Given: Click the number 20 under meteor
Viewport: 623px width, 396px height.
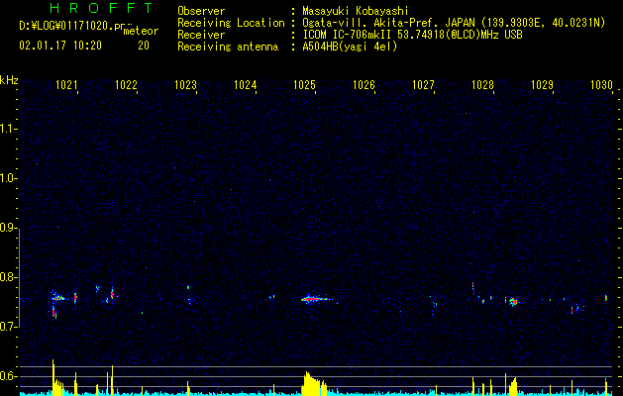Looking at the screenshot, I should (144, 46).
